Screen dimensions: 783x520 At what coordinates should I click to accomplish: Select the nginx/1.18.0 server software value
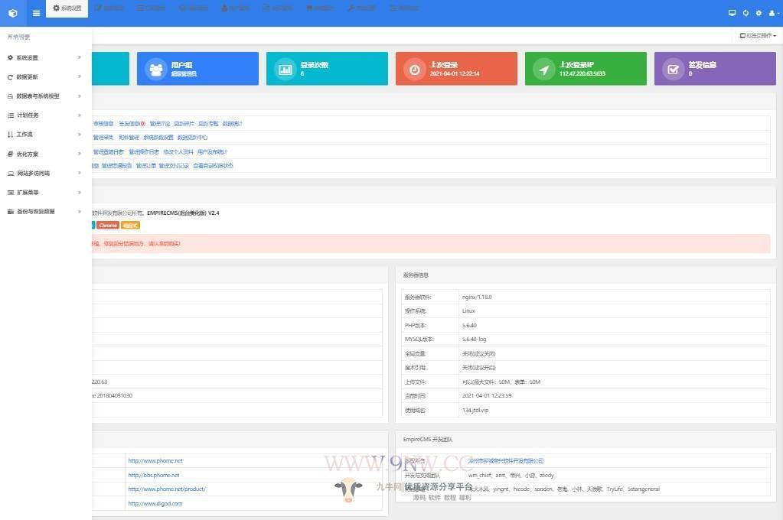tap(477, 297)
